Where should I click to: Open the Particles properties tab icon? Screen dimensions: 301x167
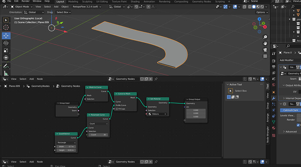[274, 104]
